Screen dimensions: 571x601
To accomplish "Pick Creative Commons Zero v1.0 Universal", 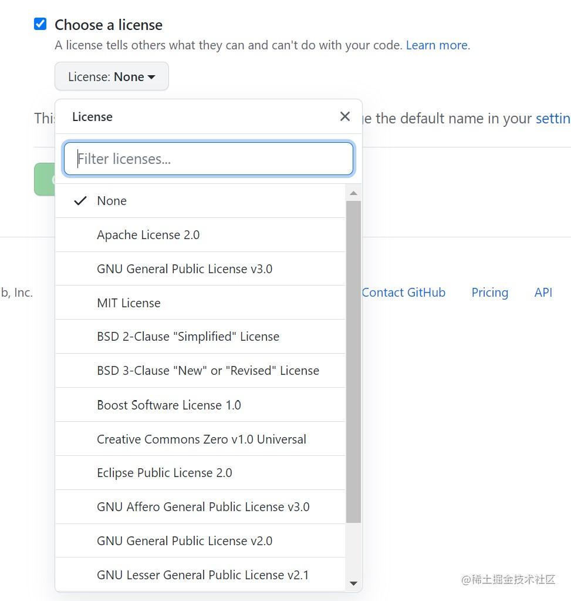I will click(x=201, y=439).
